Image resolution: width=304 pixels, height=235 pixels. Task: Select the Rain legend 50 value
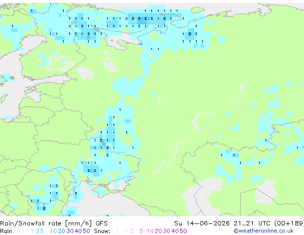click(x=86, y=231)
